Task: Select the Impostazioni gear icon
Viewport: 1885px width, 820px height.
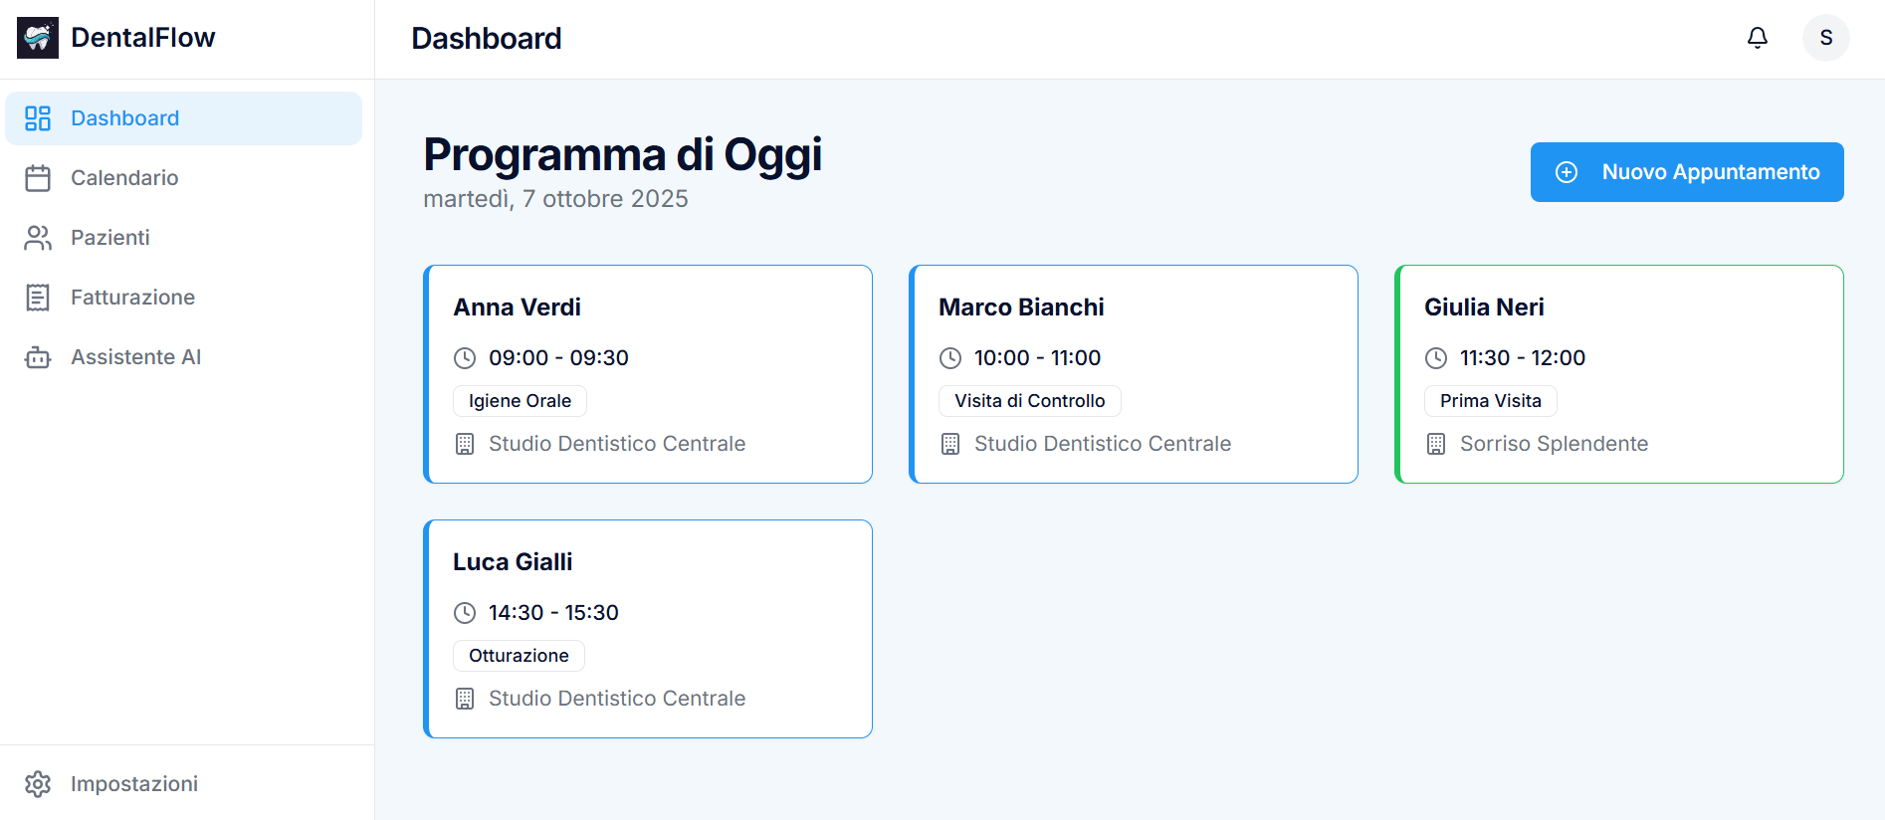Action: (x=38, y=783)
